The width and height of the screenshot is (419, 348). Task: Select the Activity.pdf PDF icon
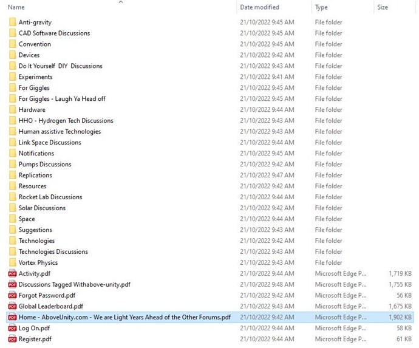point(12,273)
